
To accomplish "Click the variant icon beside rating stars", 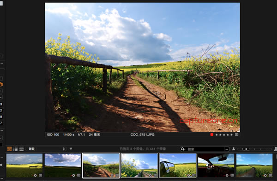I will tap(237, 134).
